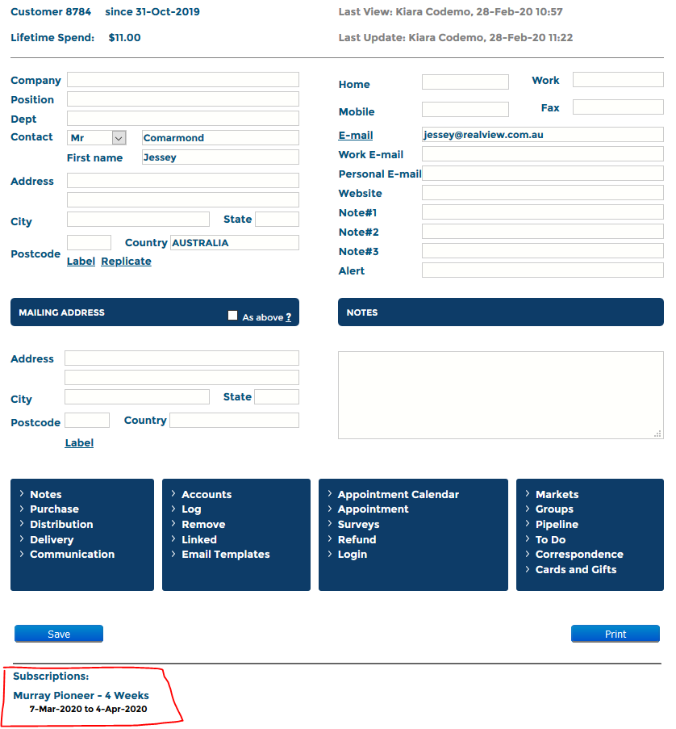This screenshot has width=676, height=729.
Task: Focus the Website field
Action: click(x=543, y=192)
